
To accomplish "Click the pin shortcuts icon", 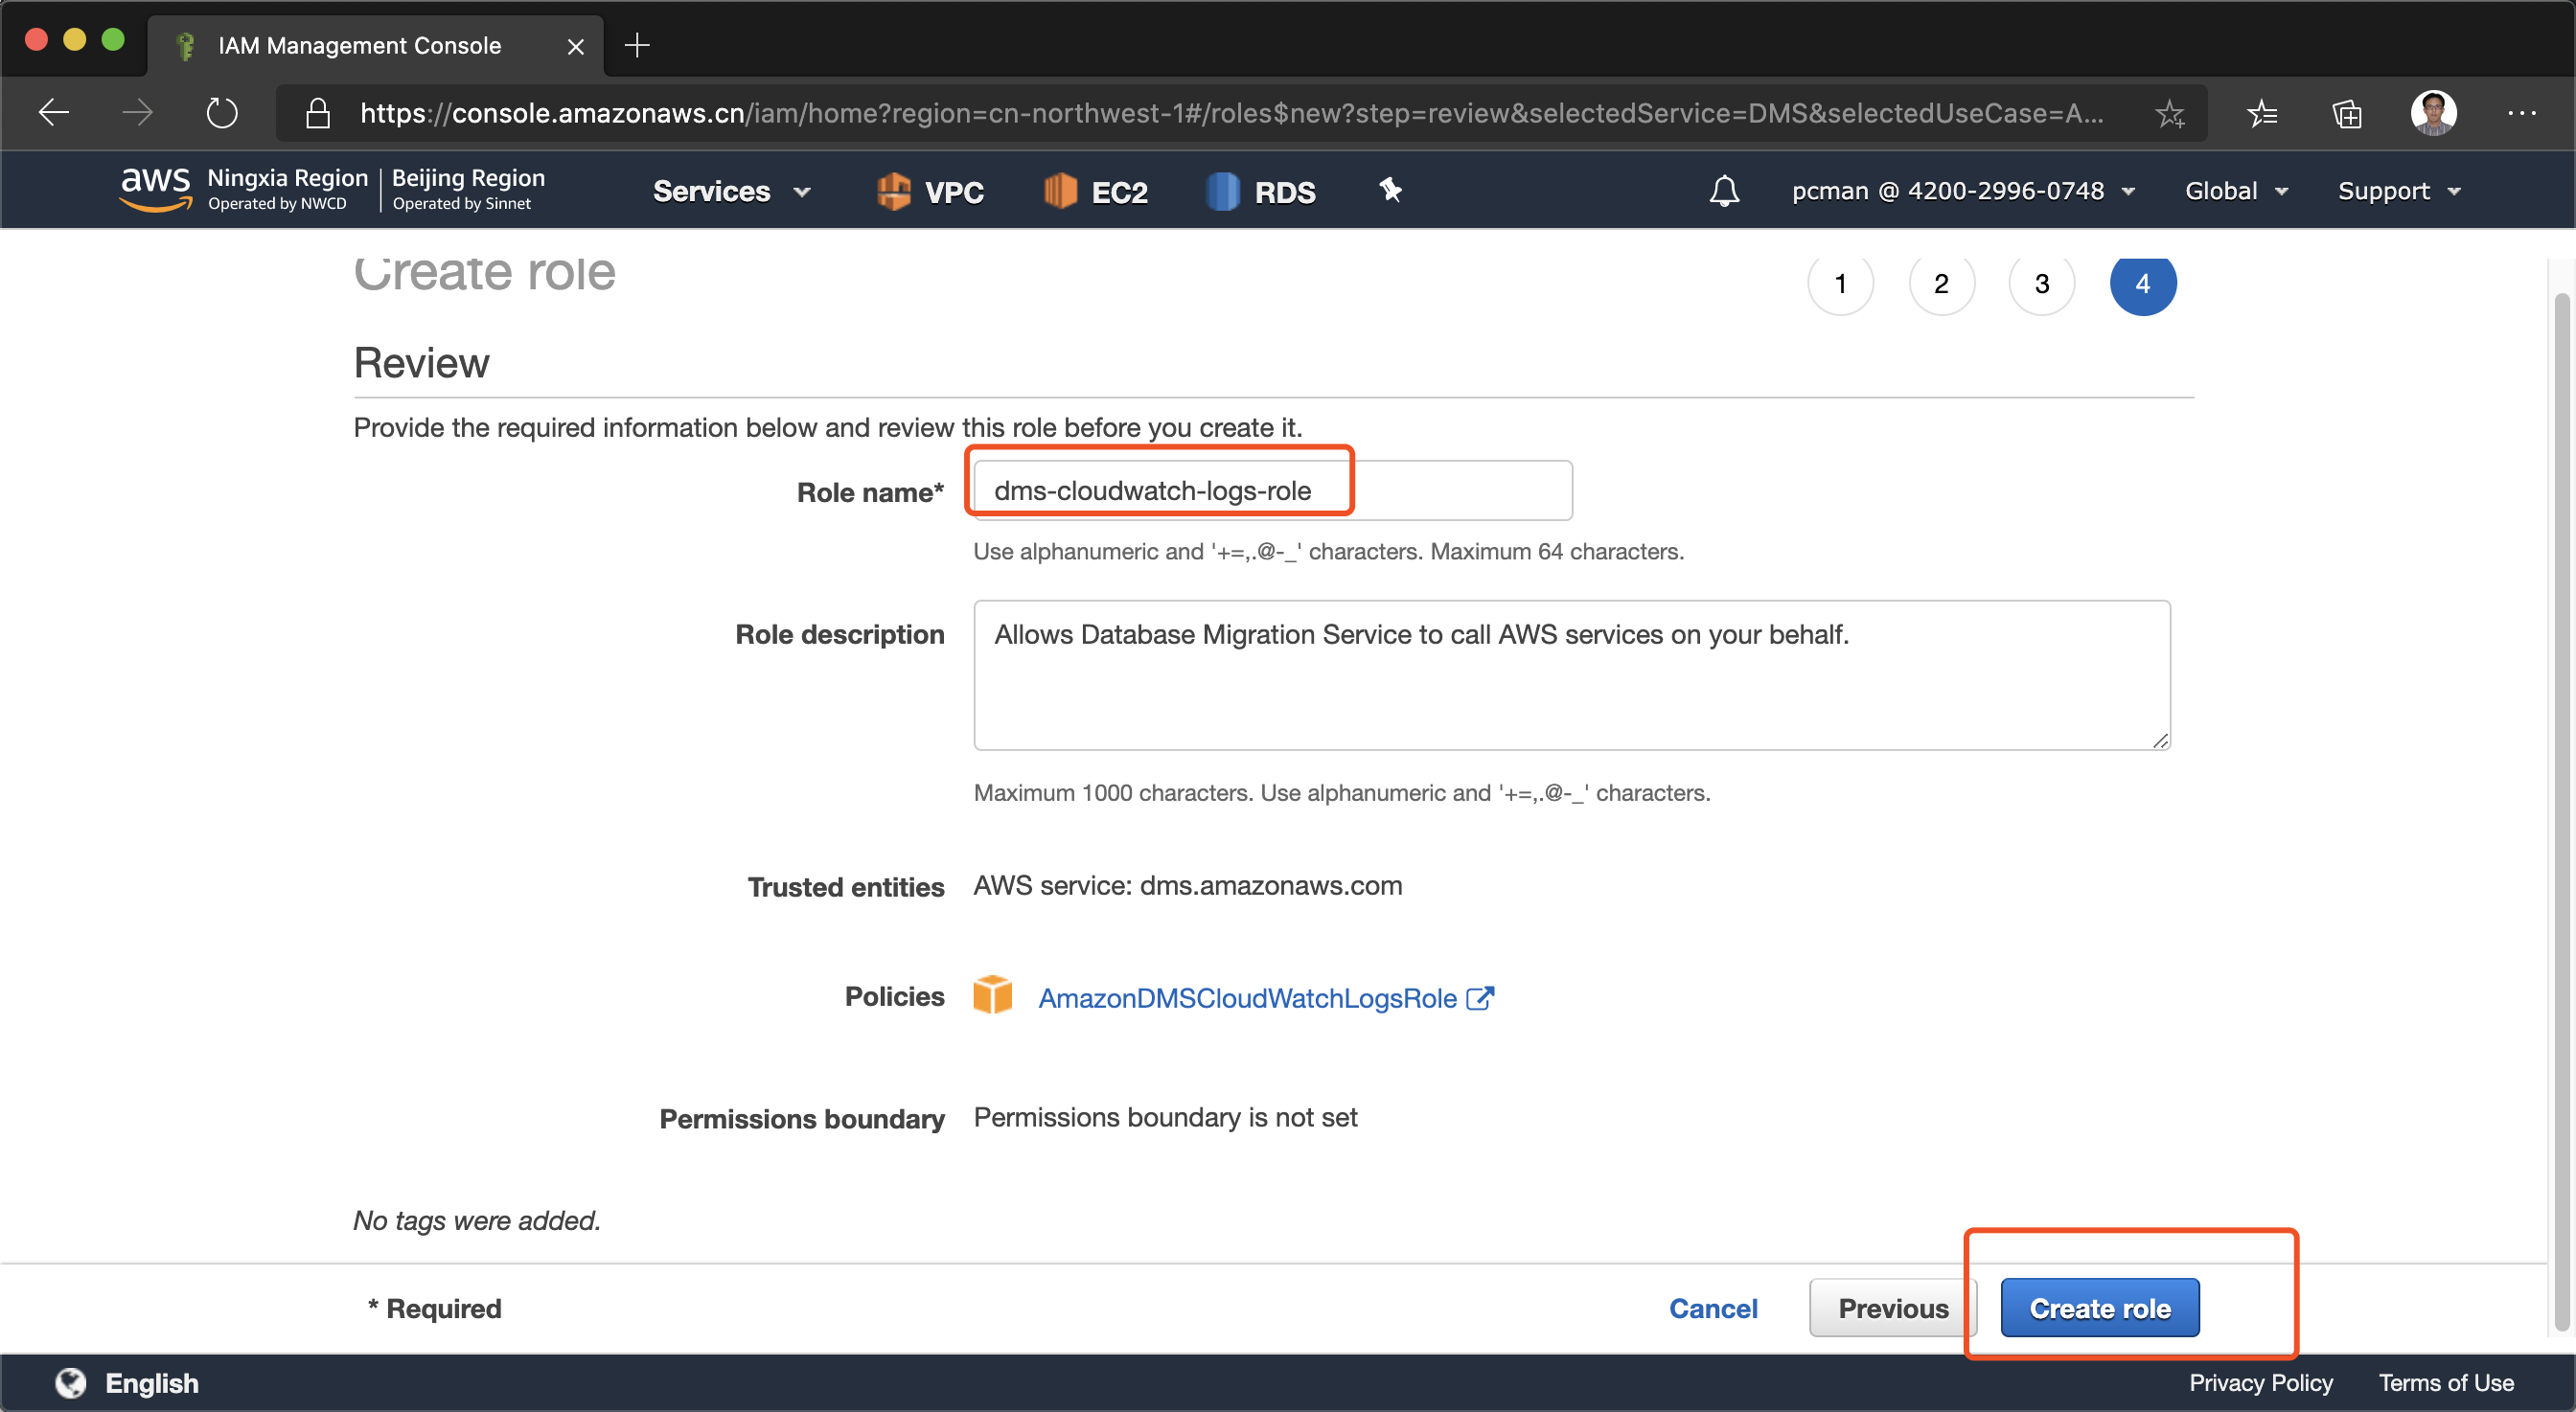I will click(1390, 190).
